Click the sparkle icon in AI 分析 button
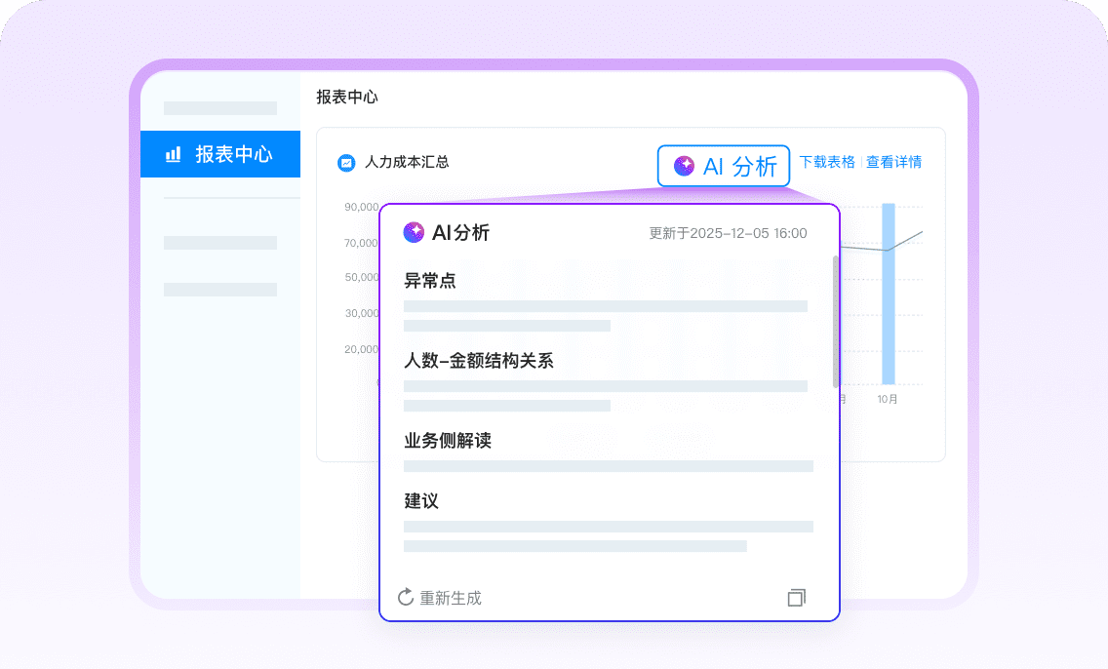 tap(685, 166)
